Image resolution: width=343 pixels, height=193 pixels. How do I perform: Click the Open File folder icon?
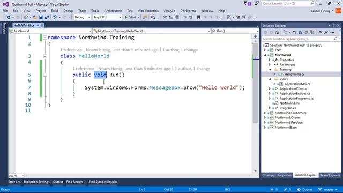[x=34, y=17]
